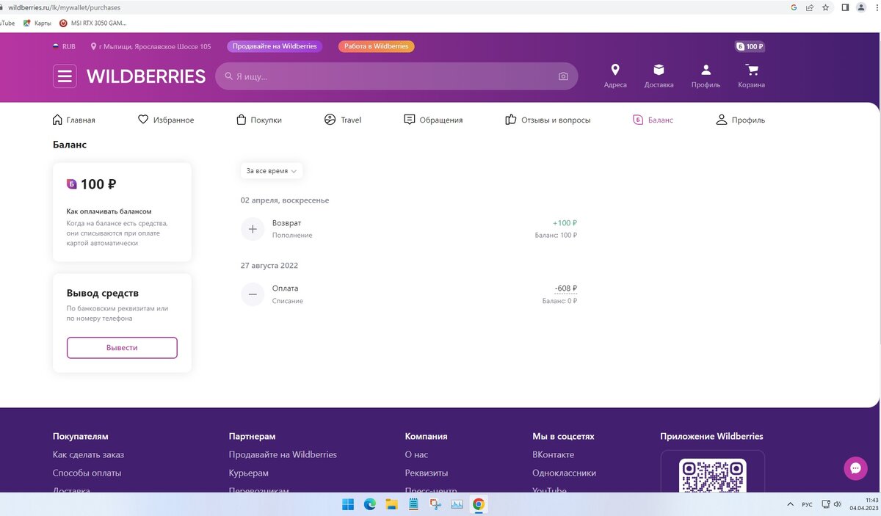Open the Отзывы и вопросы tab
The image size is (881, 516).
548,120
